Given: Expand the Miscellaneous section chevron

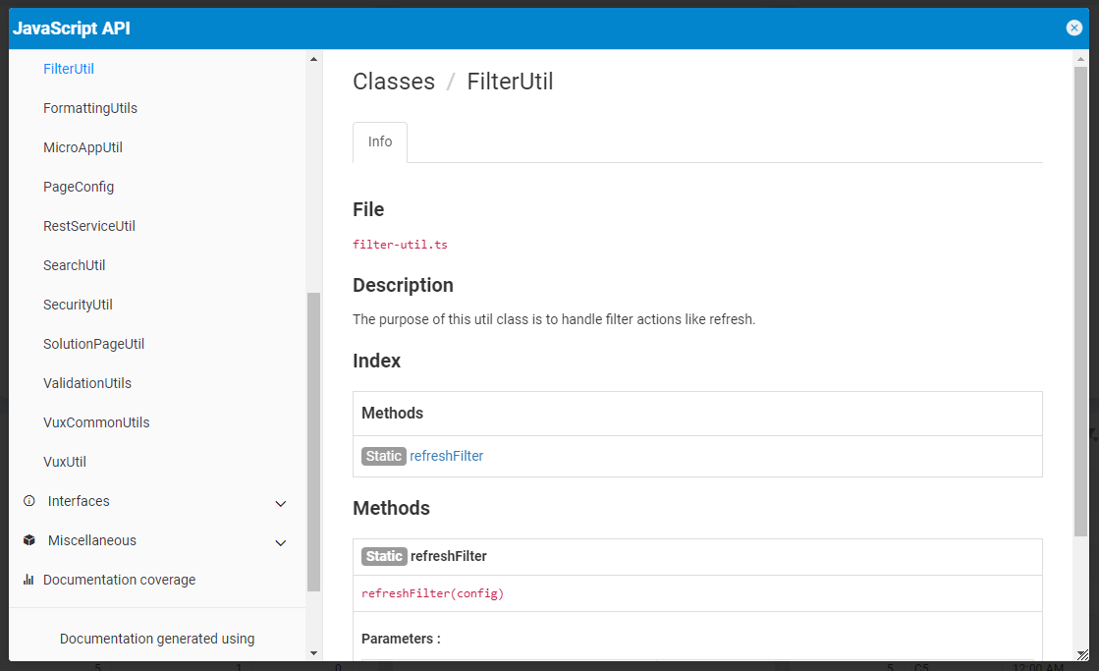Looking at the screenshot, I should point(281,542).
